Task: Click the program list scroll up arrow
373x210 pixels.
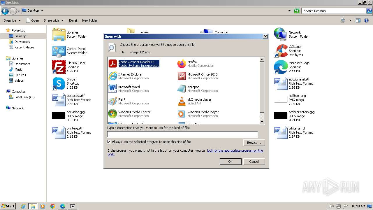Action: [x=262, y=60]
